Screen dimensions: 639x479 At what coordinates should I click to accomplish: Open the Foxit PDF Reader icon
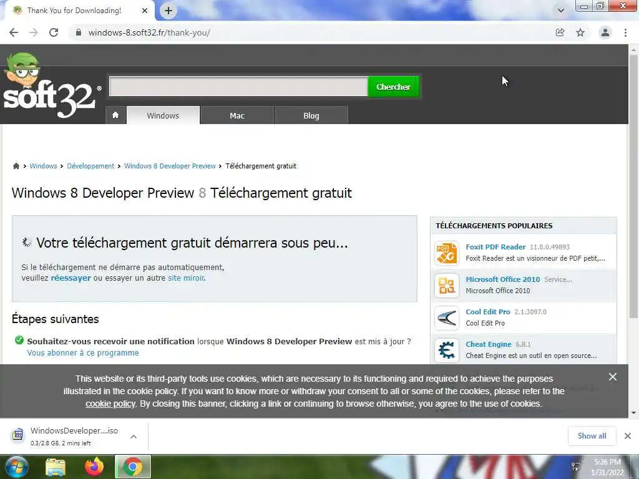point(447,253)
